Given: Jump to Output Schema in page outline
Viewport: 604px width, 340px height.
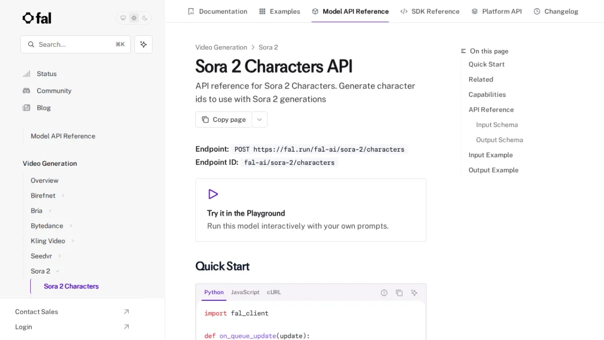Looking at the screenshot, I should point(499,140).
